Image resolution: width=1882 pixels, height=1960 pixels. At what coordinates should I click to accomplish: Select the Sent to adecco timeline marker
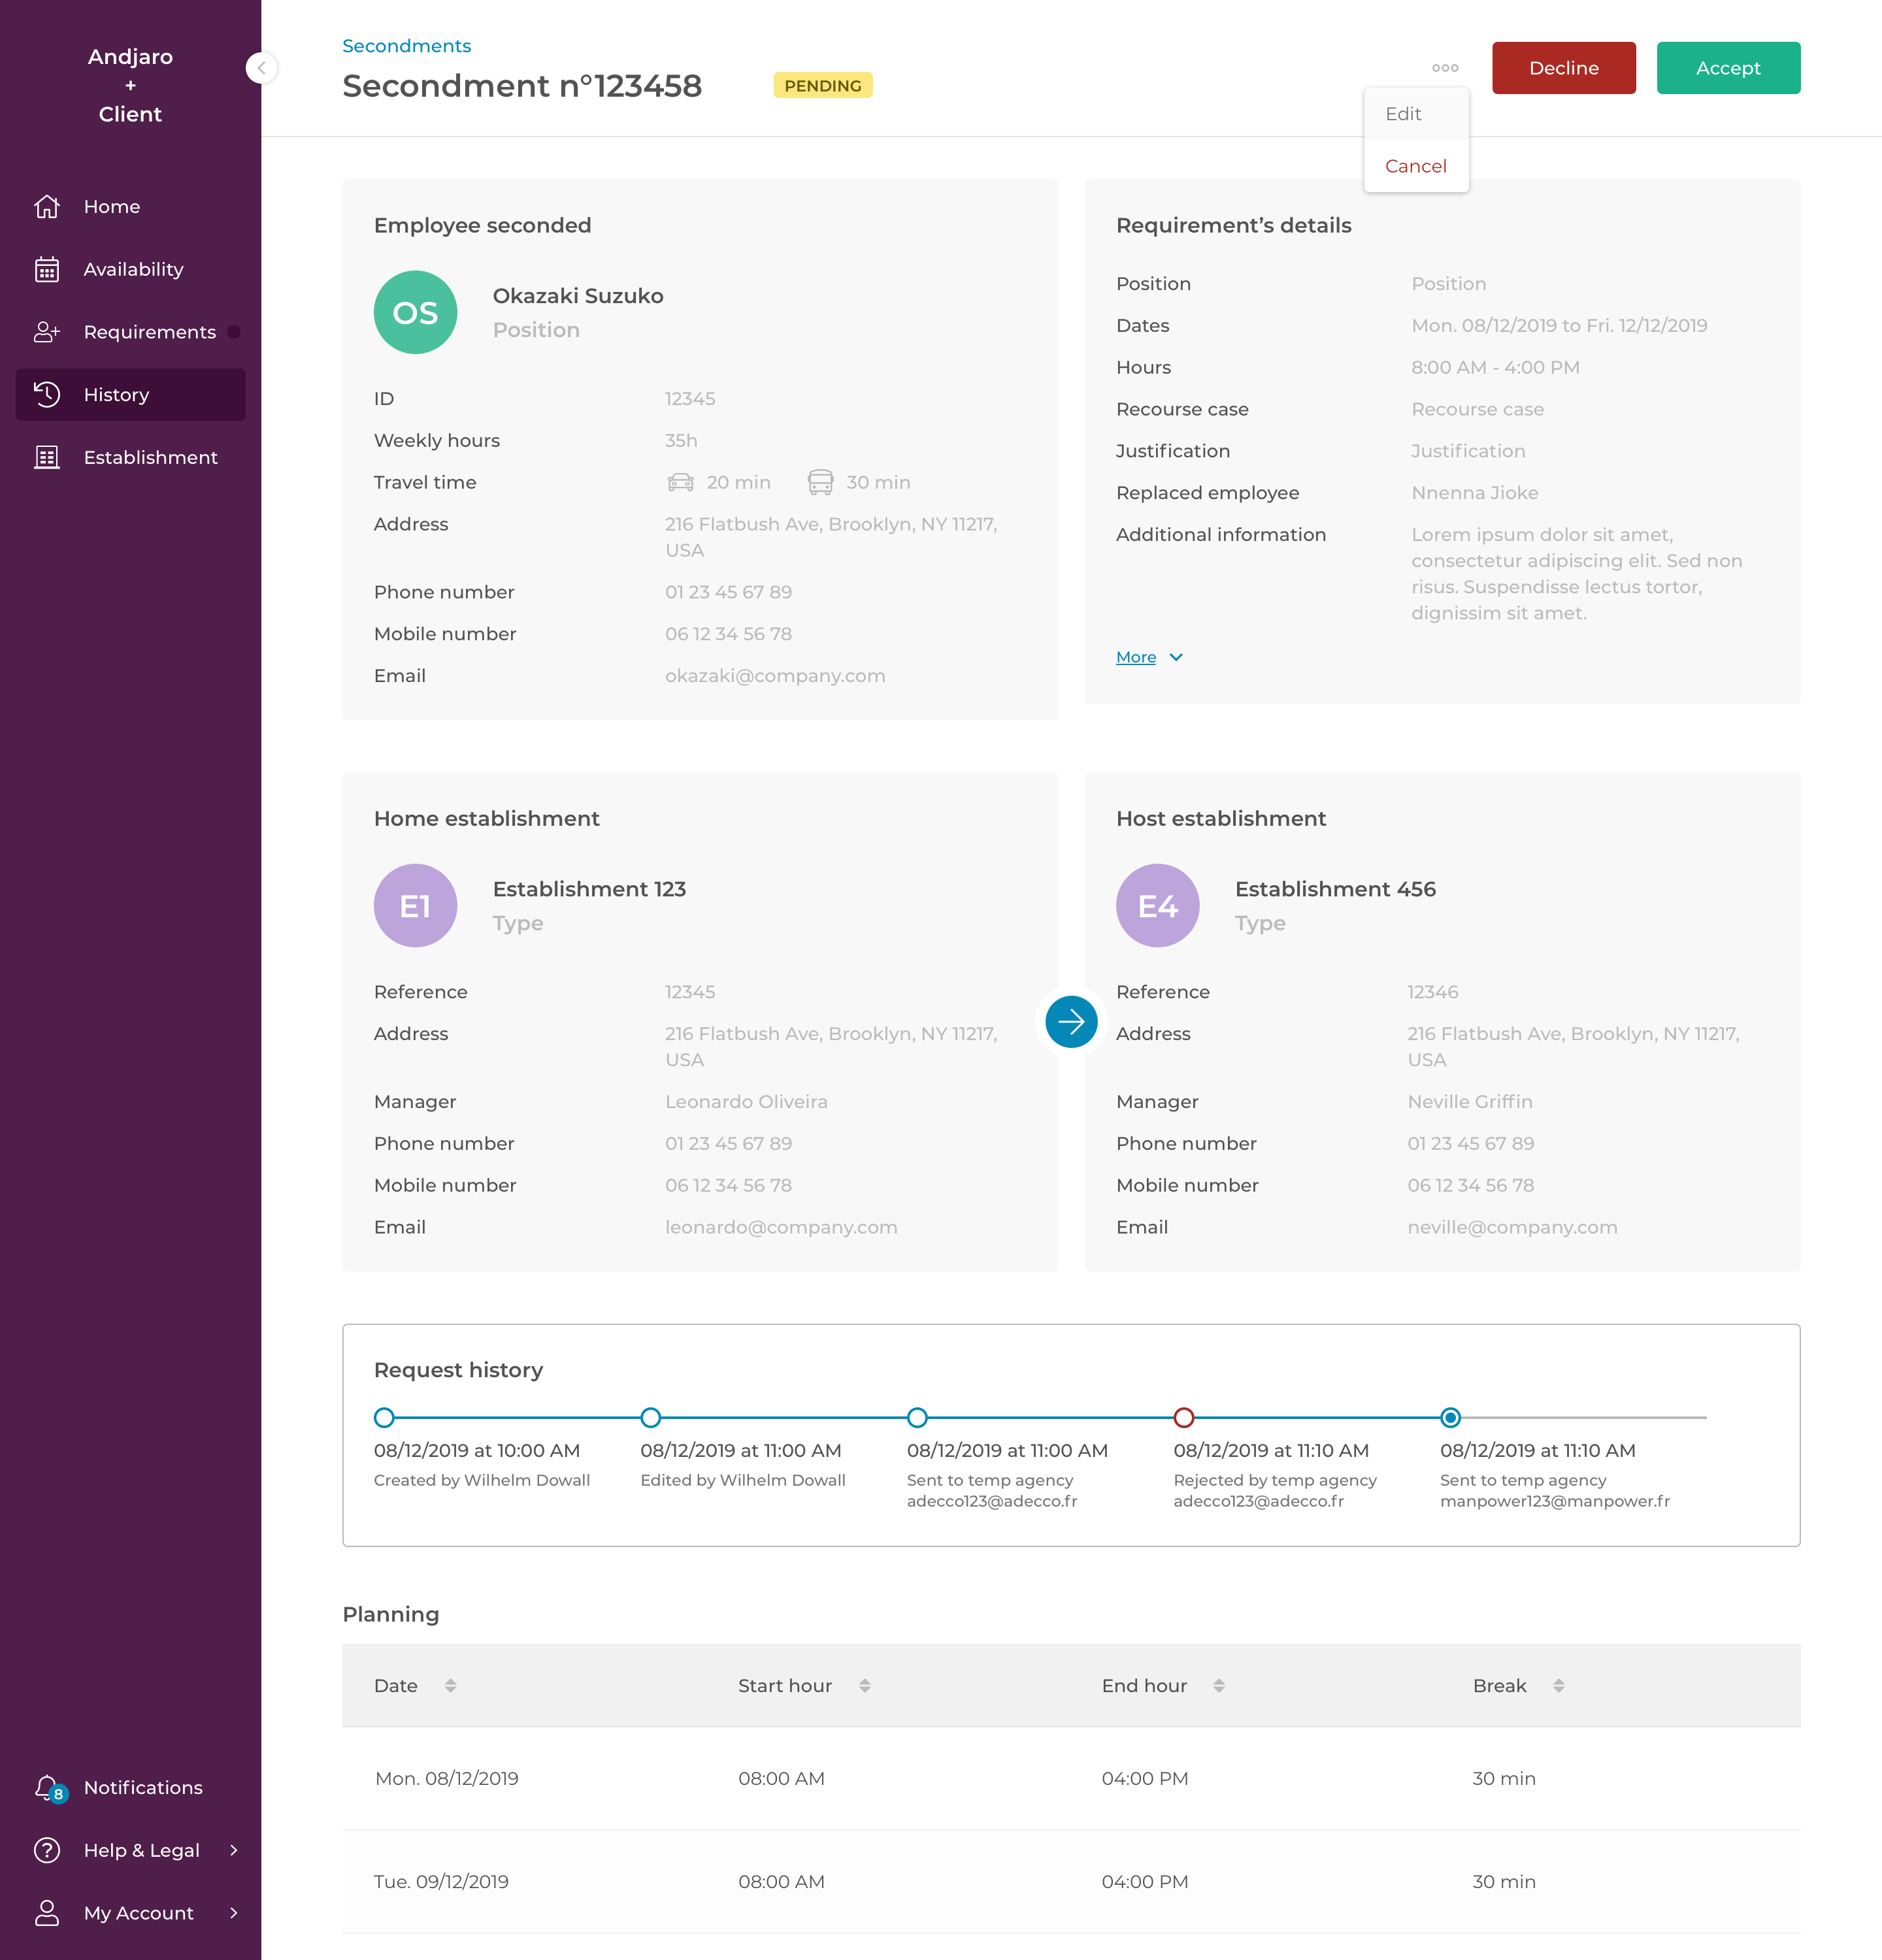[x=917, y=1418]
